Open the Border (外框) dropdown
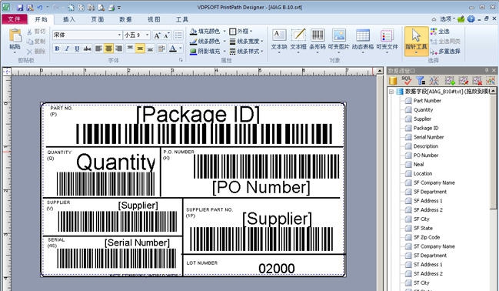The height and width of the screenshot is (291, 499). point(241,32)
